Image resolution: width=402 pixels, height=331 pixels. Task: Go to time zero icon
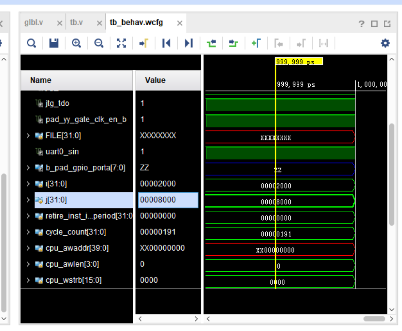coord(166,43)
